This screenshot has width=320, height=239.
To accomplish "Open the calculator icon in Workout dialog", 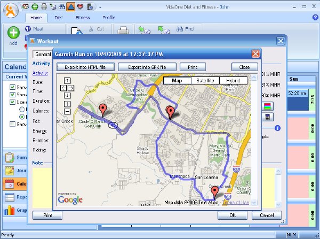I will [x=267, y=117].
